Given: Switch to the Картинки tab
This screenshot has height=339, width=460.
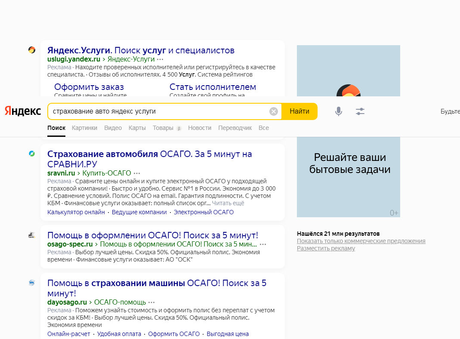Looking at the screenshot, I should [x=84, y=128].
